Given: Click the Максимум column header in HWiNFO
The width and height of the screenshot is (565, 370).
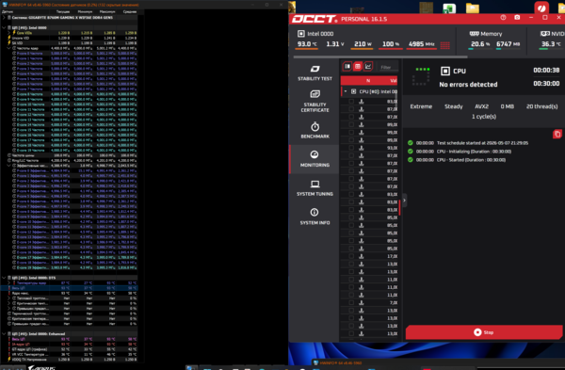Looking at the screenshot, I should click(x=107, y=11).
